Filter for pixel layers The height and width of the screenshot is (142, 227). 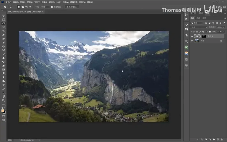click(x=206, y=23)
